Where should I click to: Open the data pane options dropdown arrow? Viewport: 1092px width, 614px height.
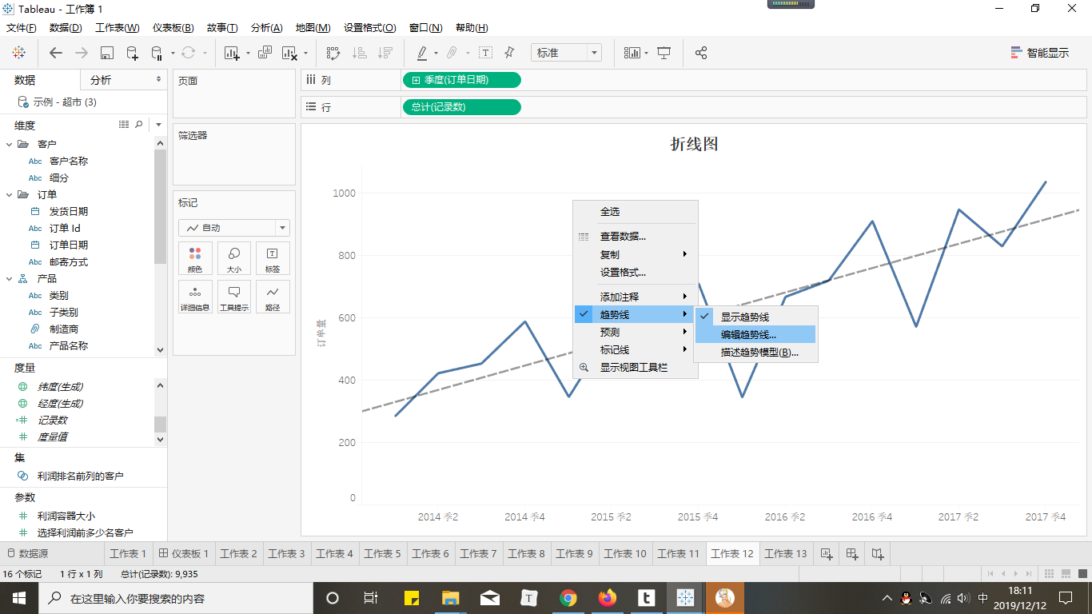[x=158, y=125]
